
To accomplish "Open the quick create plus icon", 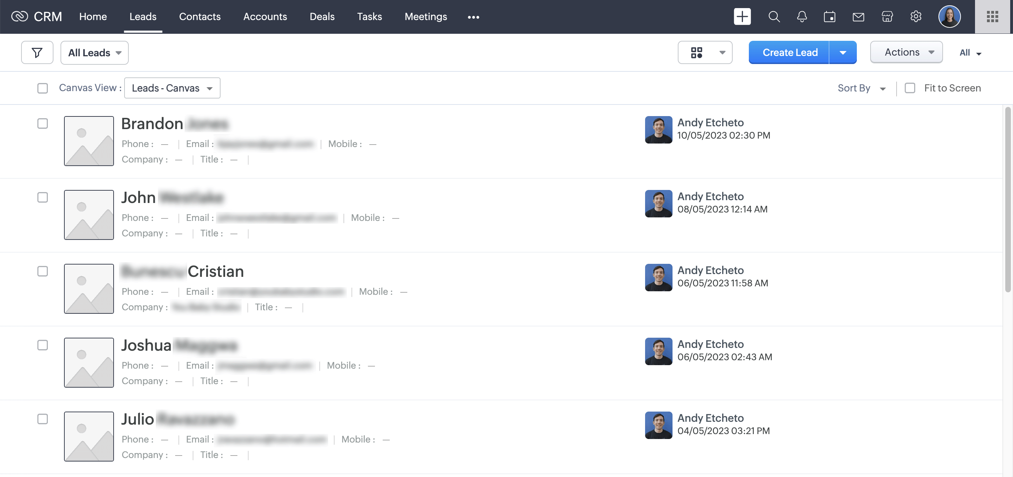I will [742, 17].
